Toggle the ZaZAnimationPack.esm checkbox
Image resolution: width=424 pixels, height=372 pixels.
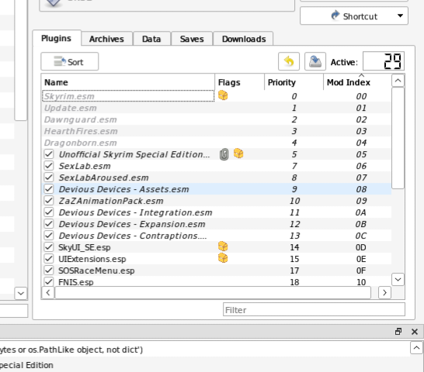click(49, 201)
